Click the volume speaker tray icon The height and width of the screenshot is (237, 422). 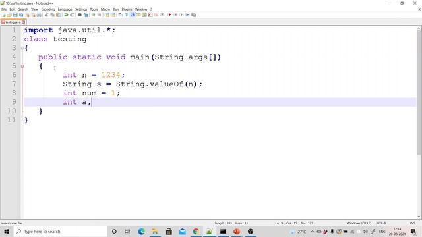tap(365, 231)
